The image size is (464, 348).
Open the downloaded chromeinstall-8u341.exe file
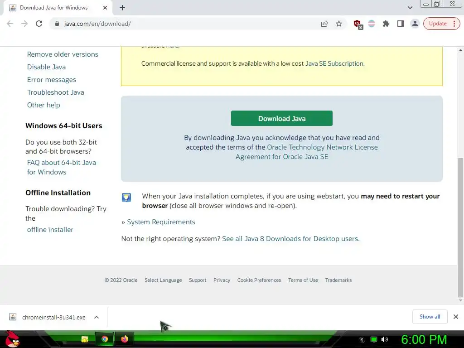pos(54,317)
